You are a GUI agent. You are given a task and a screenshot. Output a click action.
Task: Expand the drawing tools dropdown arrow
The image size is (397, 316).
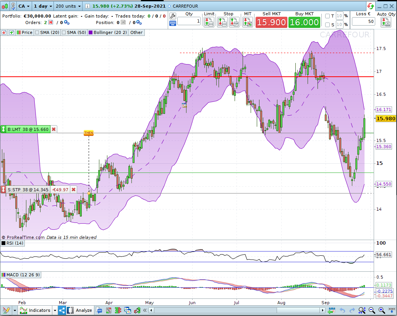coord(15,310)
